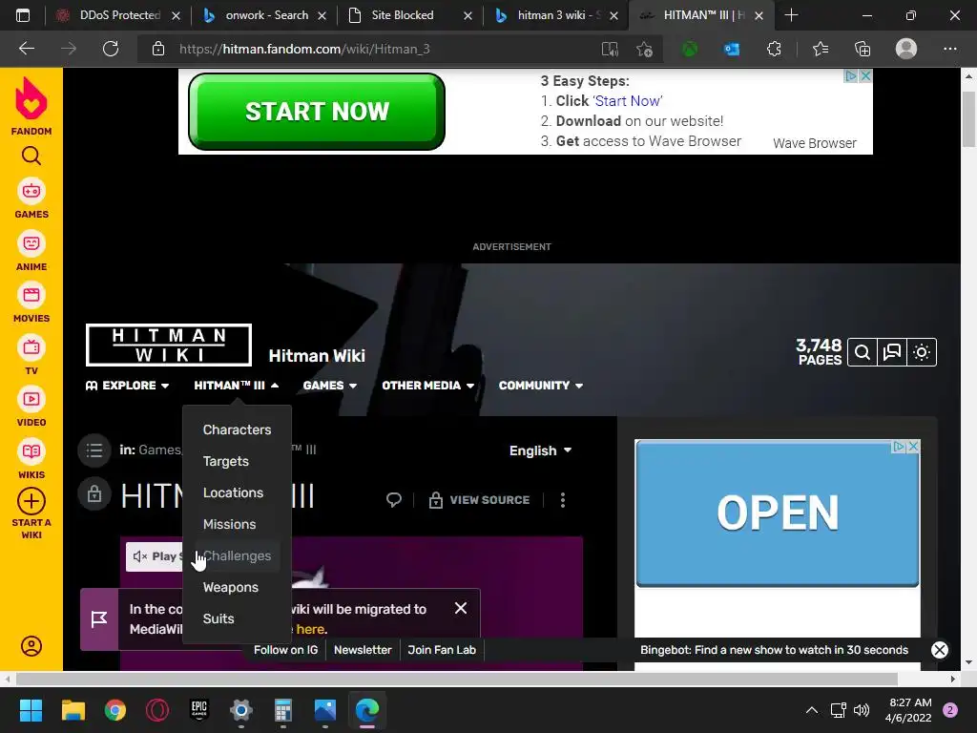Select Challenges from the HITMAN III menu
The width and height of the screenshot is (977, 733).
[x=237, y=556]
